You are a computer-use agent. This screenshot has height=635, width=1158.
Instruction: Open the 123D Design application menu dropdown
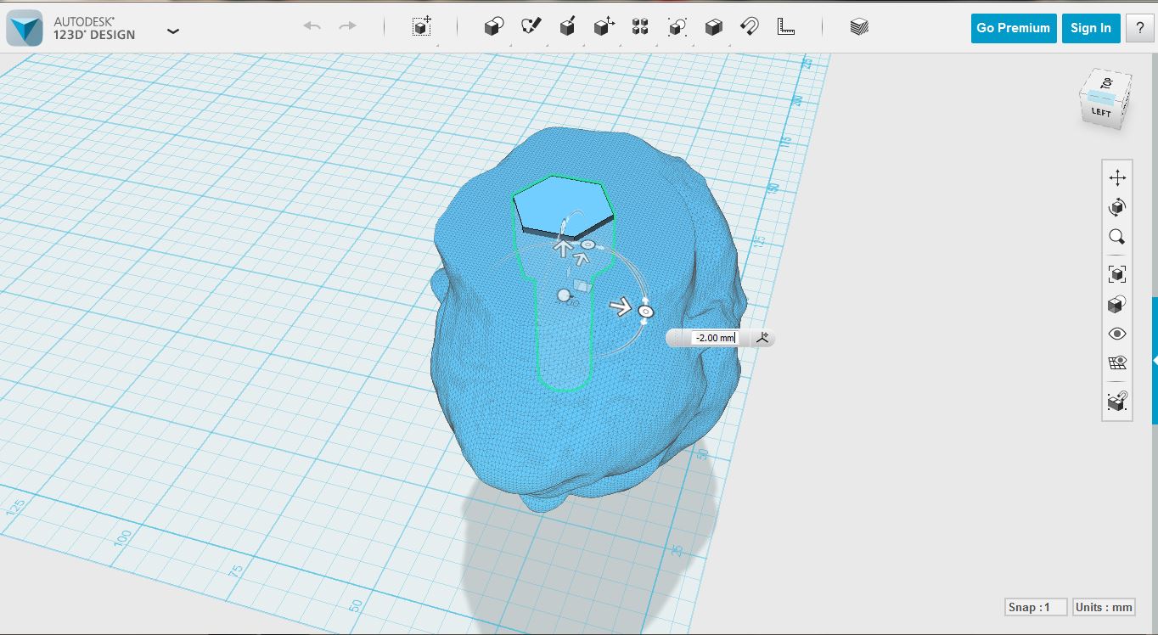click(173, 31)
